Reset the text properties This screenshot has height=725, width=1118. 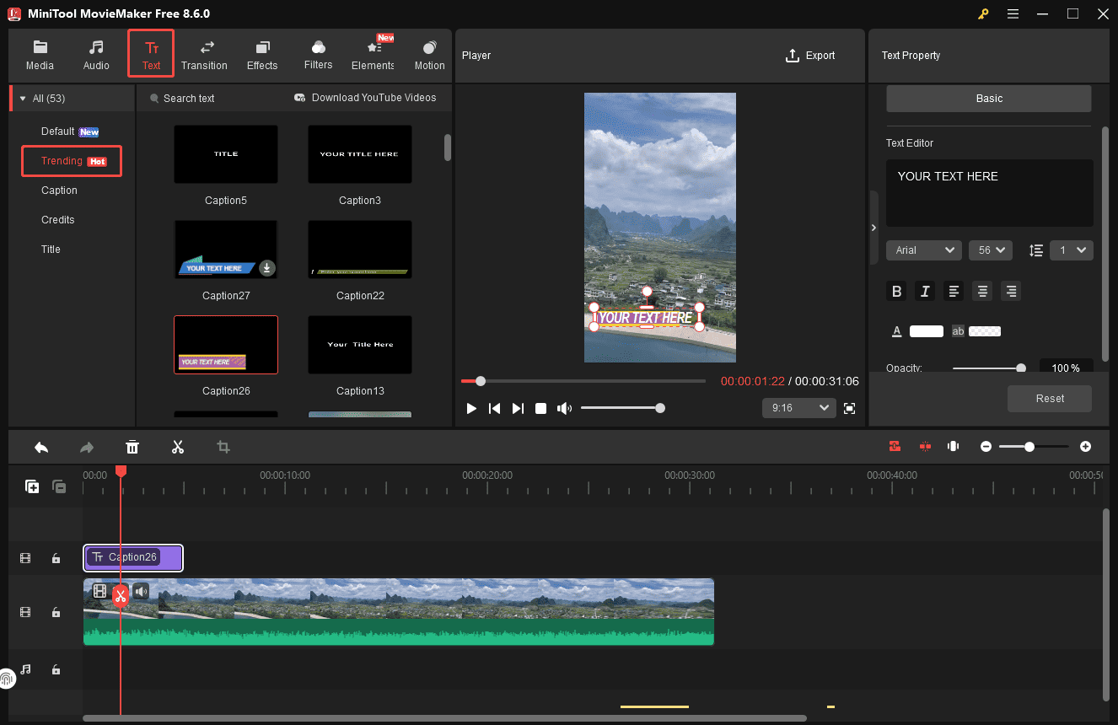click(x=1049, y=399)
